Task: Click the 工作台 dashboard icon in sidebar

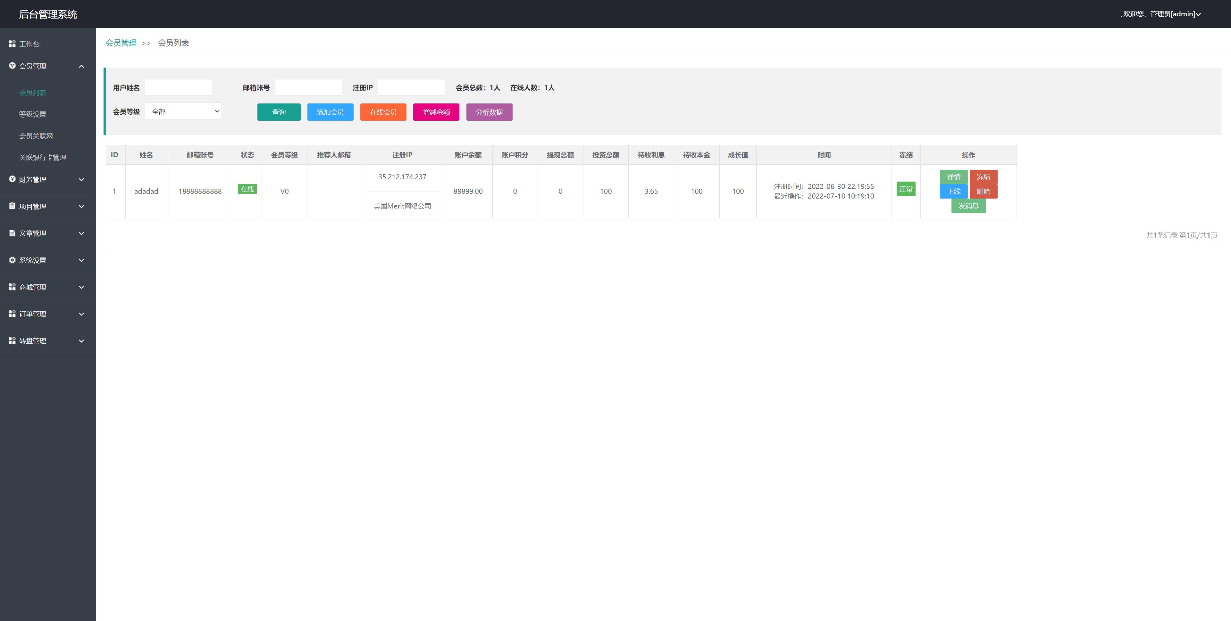Action: click(12, 44)
